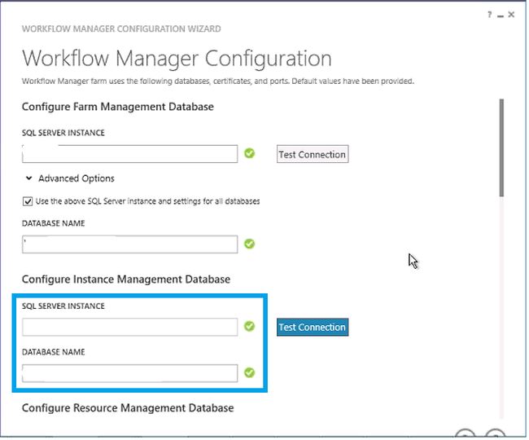Click green check beside Instance Management Database Name
This screenshot has width=529, height=440.
pos(250,373)
